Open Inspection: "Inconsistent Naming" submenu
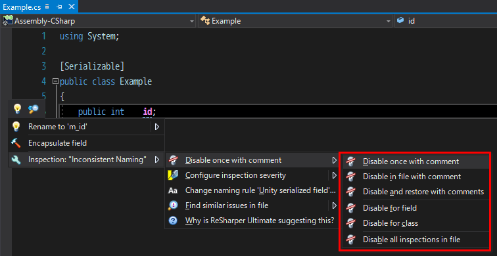This screenshot has width=497, height=256. coord(86,160)
